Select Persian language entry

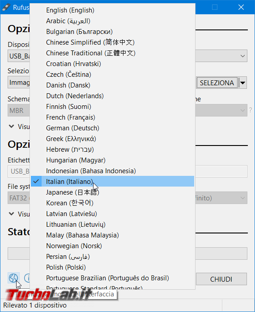tap(112, 257)
